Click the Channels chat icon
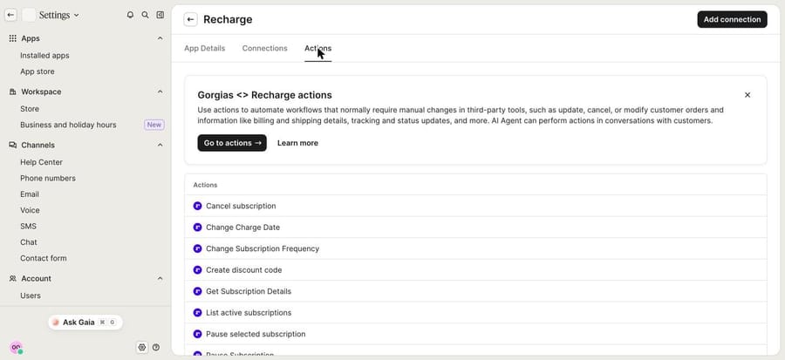The width and height of the screenshot is (785, 360). click(x=13, y=145)
